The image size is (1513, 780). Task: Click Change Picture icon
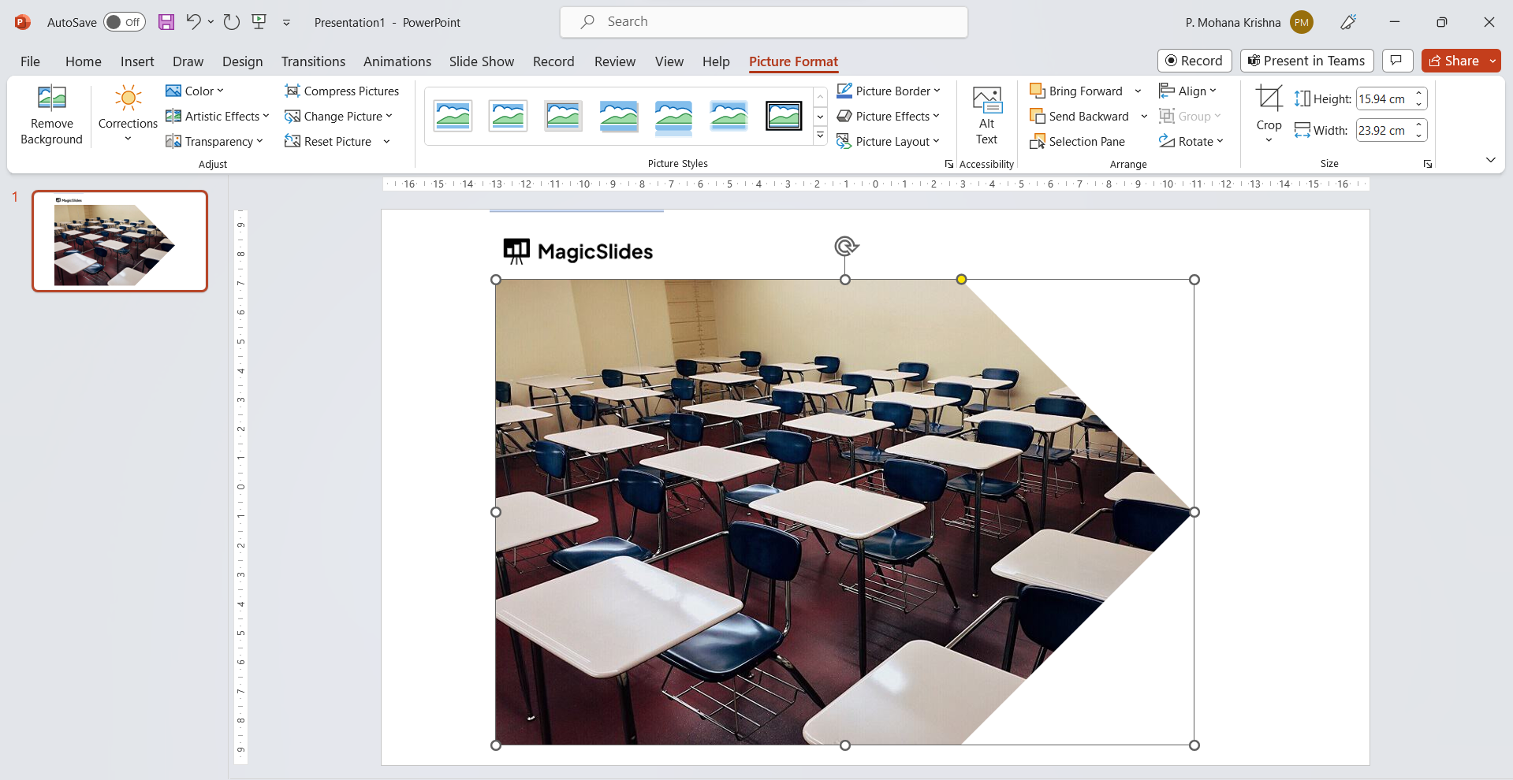click(293, 117)
